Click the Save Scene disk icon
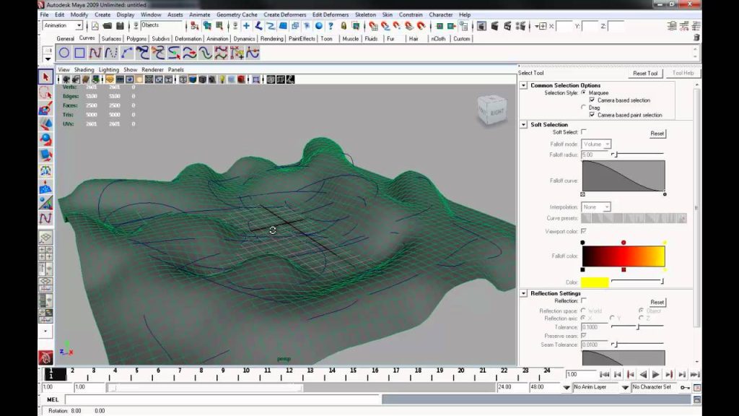 [x=121, y=26]
